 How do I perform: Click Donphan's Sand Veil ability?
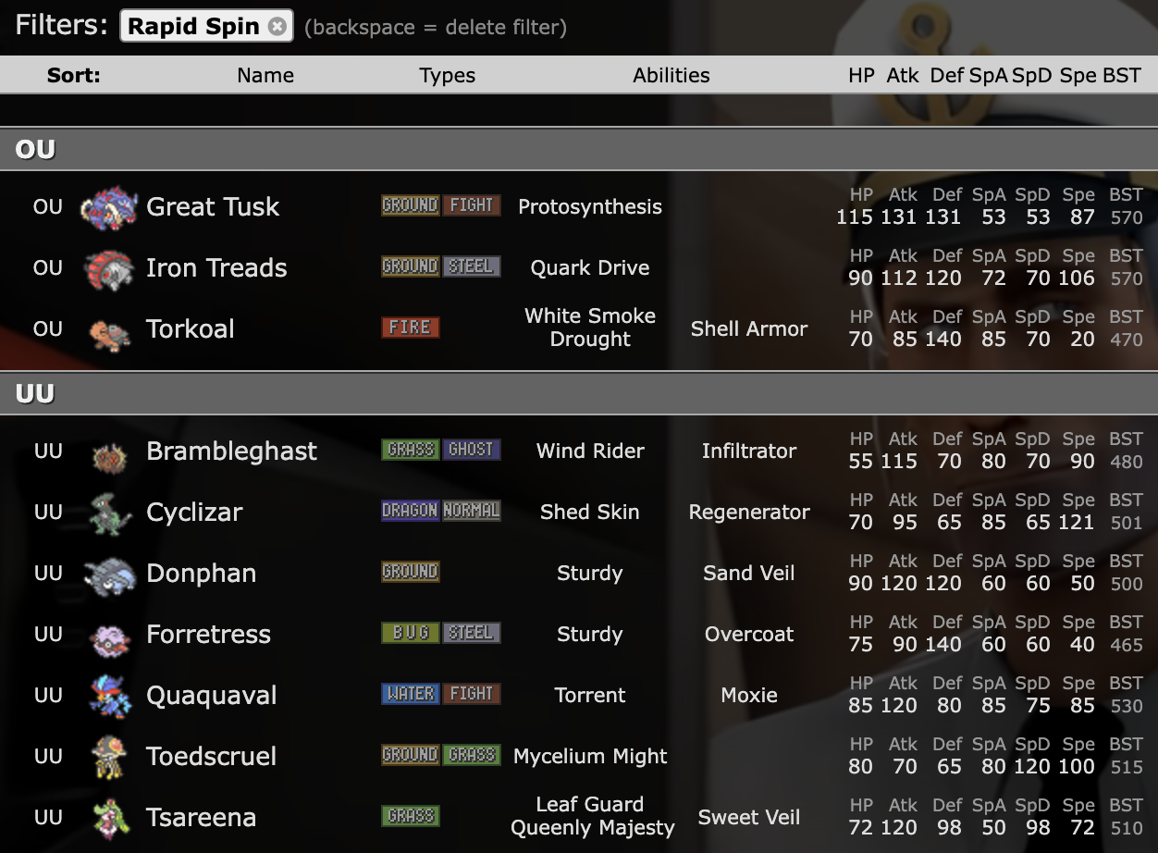tap(749, 574)
